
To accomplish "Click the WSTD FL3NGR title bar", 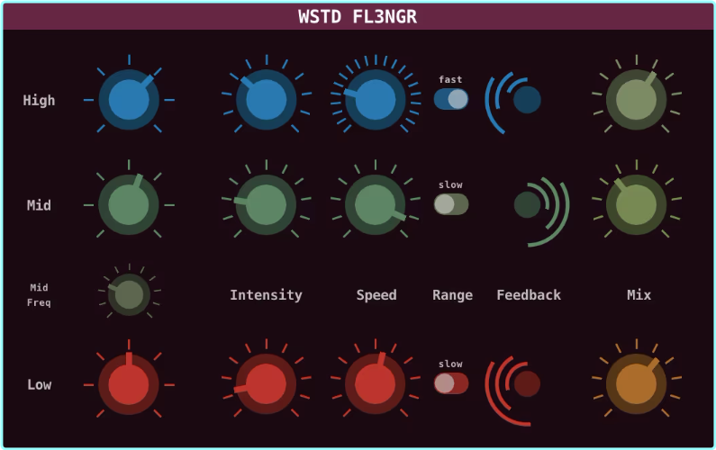I will [358, 17].
